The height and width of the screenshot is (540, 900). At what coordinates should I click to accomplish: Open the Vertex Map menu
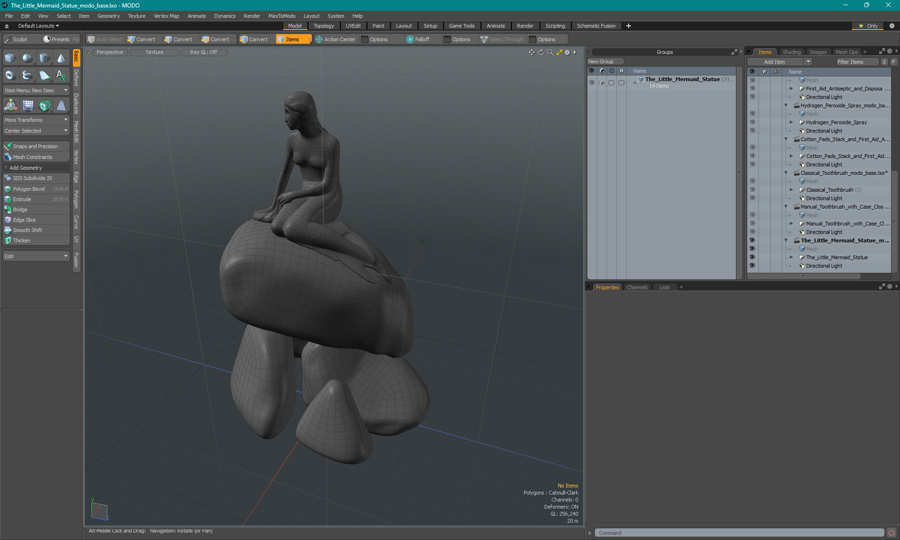pos(166,16)
